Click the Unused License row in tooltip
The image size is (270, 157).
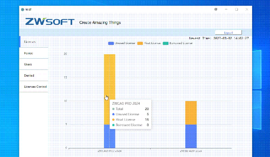point(130,114)
